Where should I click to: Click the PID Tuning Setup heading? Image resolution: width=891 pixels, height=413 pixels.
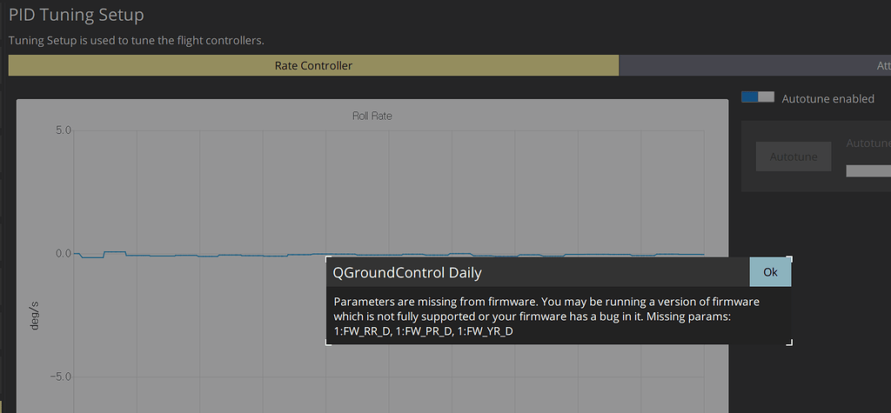tap(77, 15)
